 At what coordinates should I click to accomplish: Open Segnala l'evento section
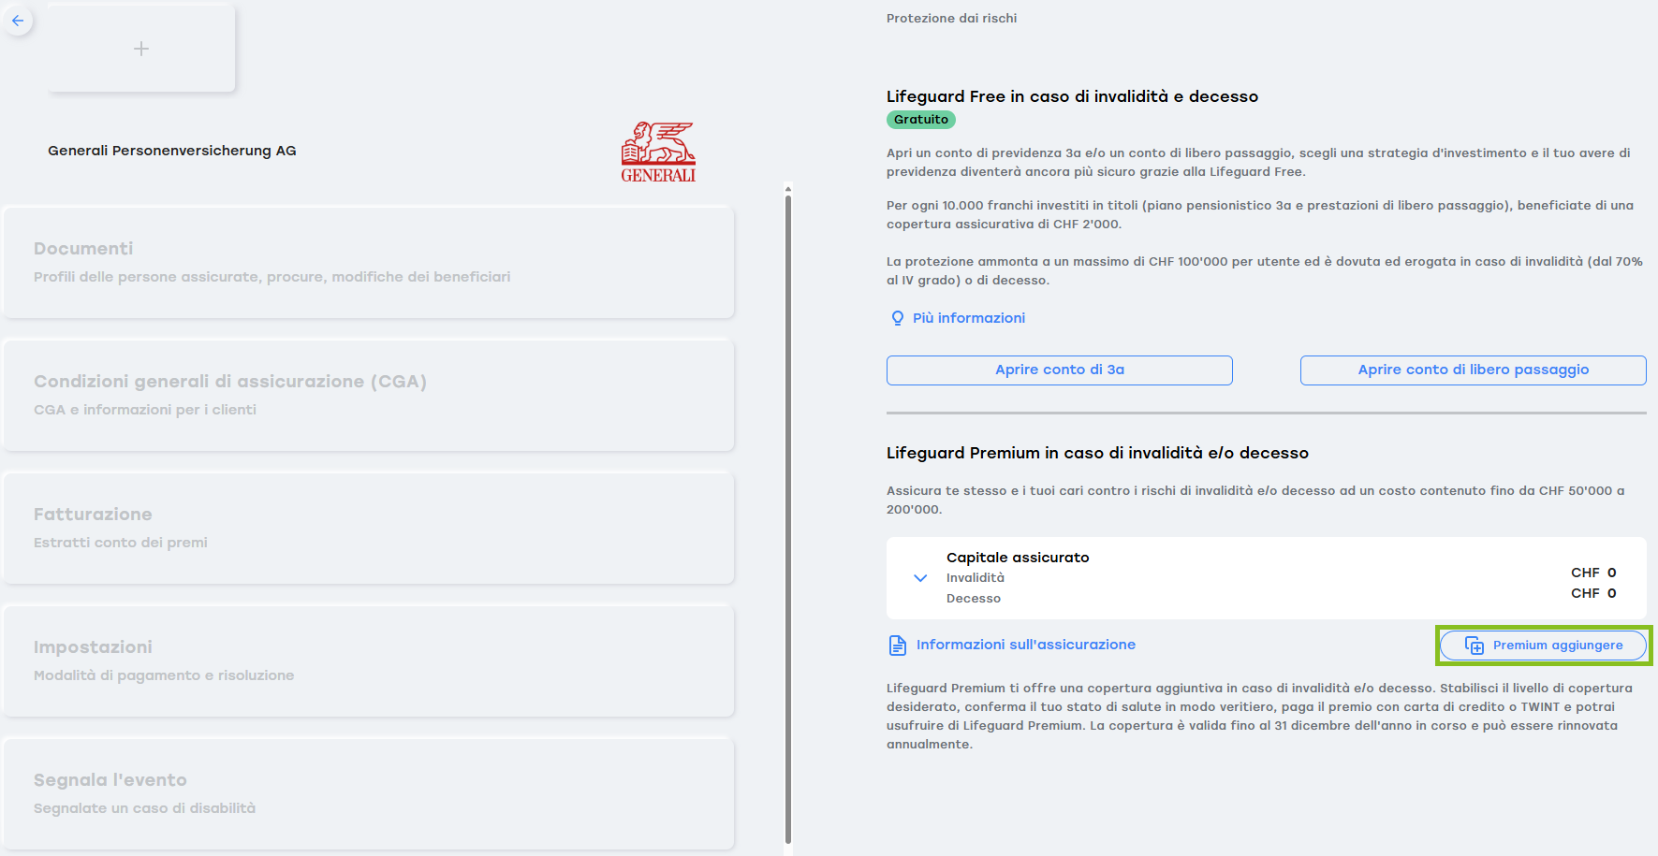click(x=369, y=793)
